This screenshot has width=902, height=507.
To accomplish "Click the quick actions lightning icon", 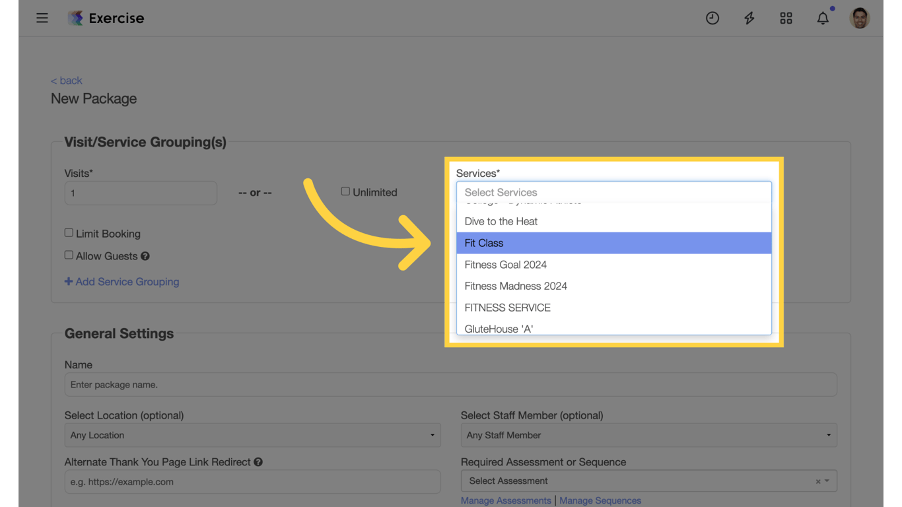I will point(749,18).
